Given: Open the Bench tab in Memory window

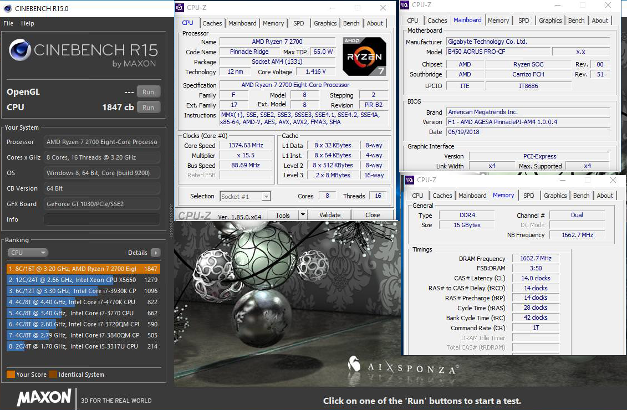Looking at the screenshot, I should [x=581, y=196].
